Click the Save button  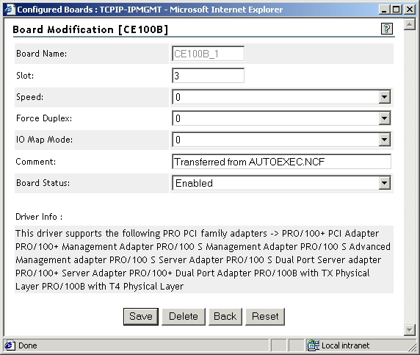[x=141, y=317]
